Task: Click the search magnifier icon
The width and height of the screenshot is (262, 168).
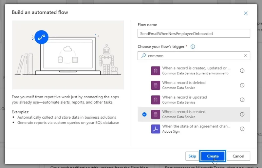Action: tap(143, 55)
